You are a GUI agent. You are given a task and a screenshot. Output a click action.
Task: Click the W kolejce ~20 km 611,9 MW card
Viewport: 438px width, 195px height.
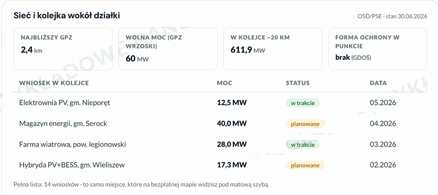pos(272,48)
